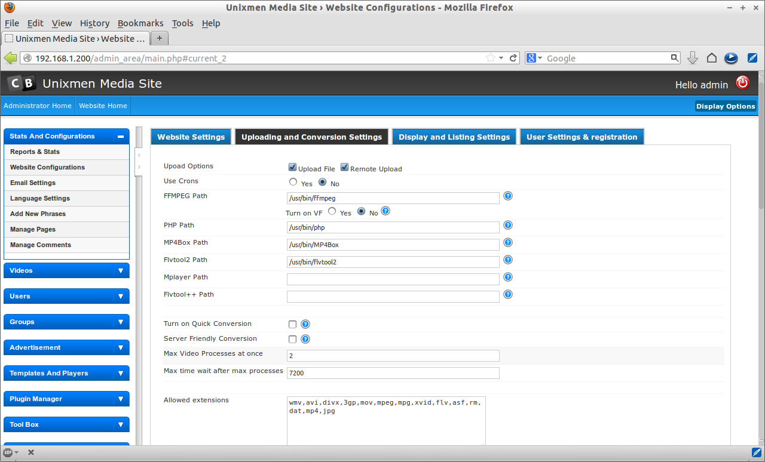Open the History menu

(x=94, y=23)
